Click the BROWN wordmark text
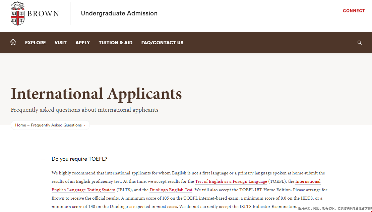The width and height of the screenshot is (372, 212). pos(43,13)
